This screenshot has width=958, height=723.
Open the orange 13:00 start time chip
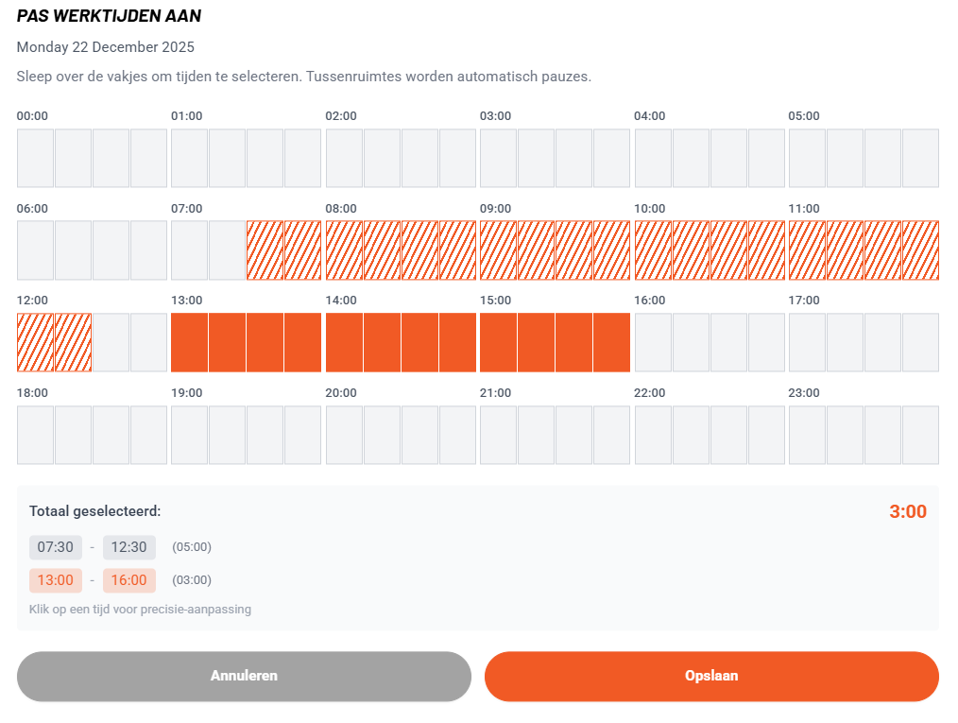[x=55, y=580]
